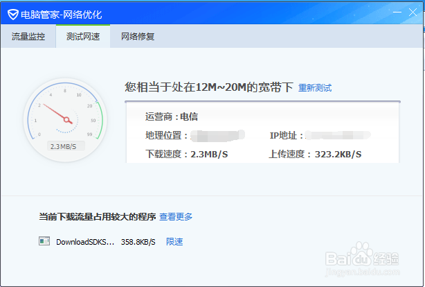425x287 pixels.
Task: Click the 地理位置 label
Action: (x=166, y=135)
